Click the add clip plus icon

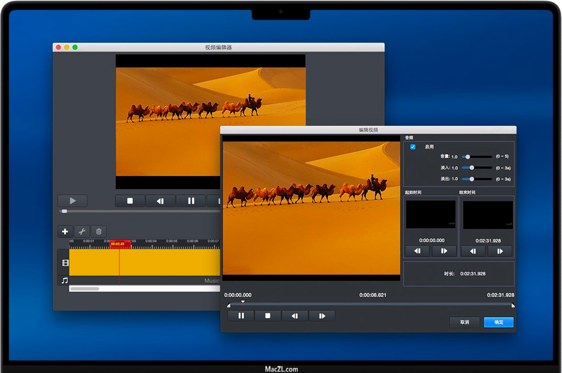click(x=65, y=231)
